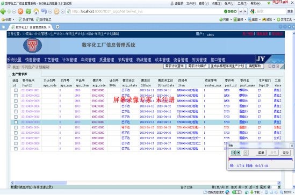Check the box for row 20130409-0011
The image size is (295, 195).
[x=16, y=149]
